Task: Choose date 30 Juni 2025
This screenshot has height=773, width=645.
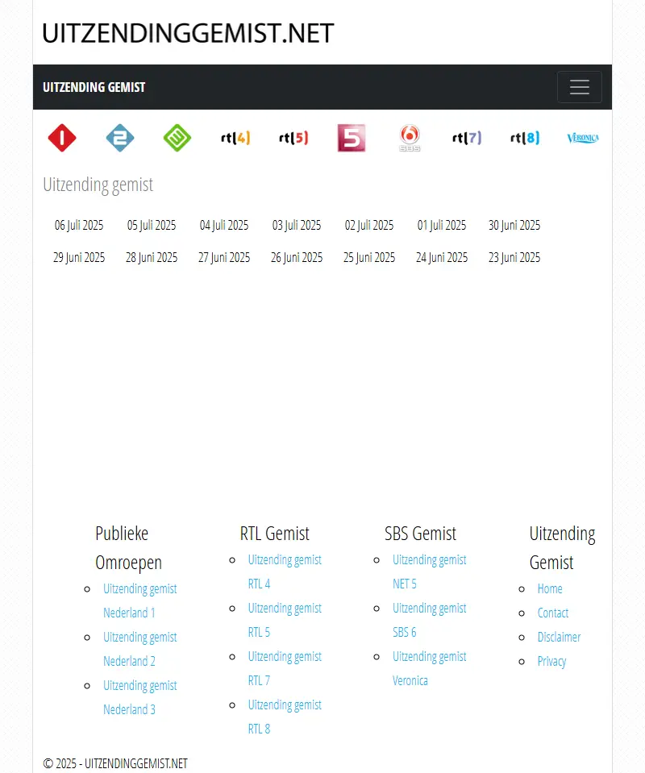Action: tap(514, 226)
